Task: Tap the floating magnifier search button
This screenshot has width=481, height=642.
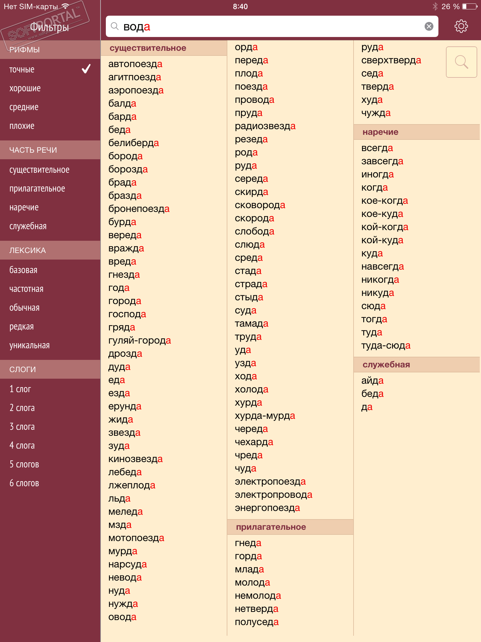Action: pos(461,62)
